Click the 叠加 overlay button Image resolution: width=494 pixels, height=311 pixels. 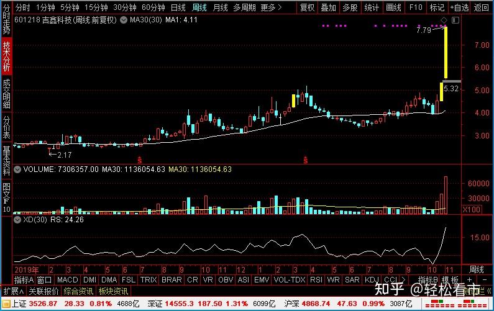328,7
